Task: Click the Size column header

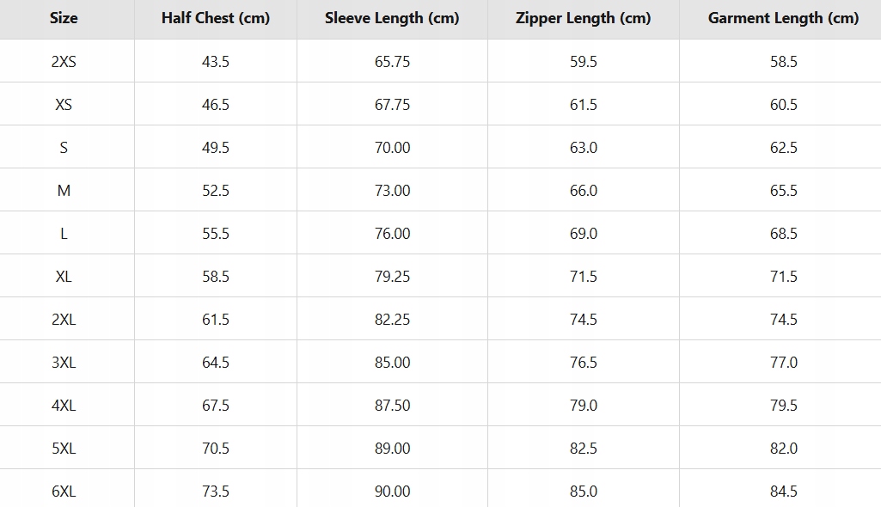Action: [64, 18]
